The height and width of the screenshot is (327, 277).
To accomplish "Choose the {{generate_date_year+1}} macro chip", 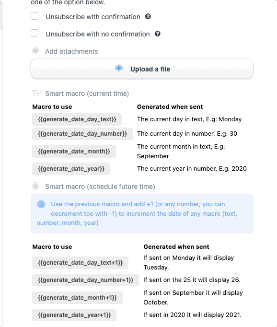I will point(74,315).
